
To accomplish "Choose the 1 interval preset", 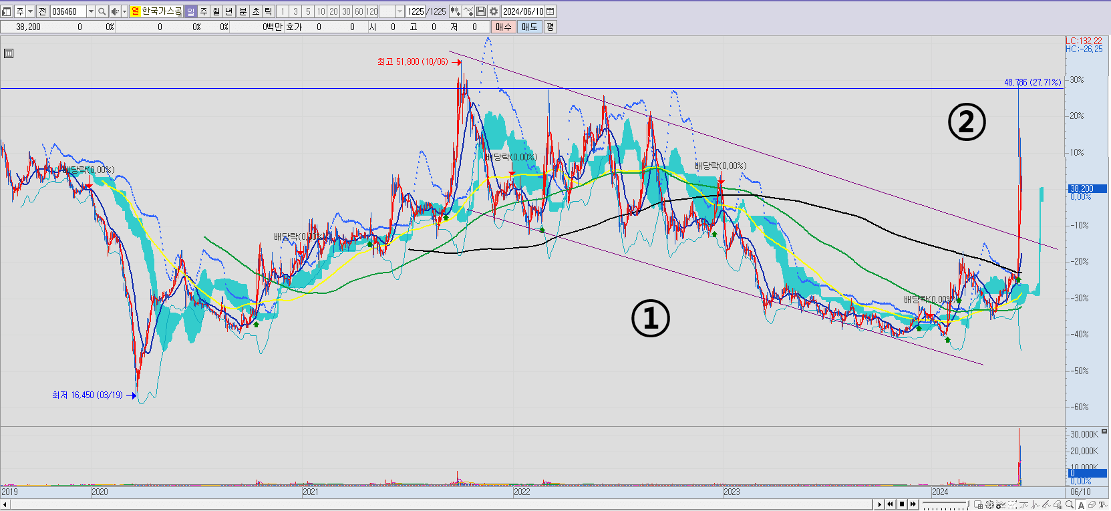I will 283,11.
